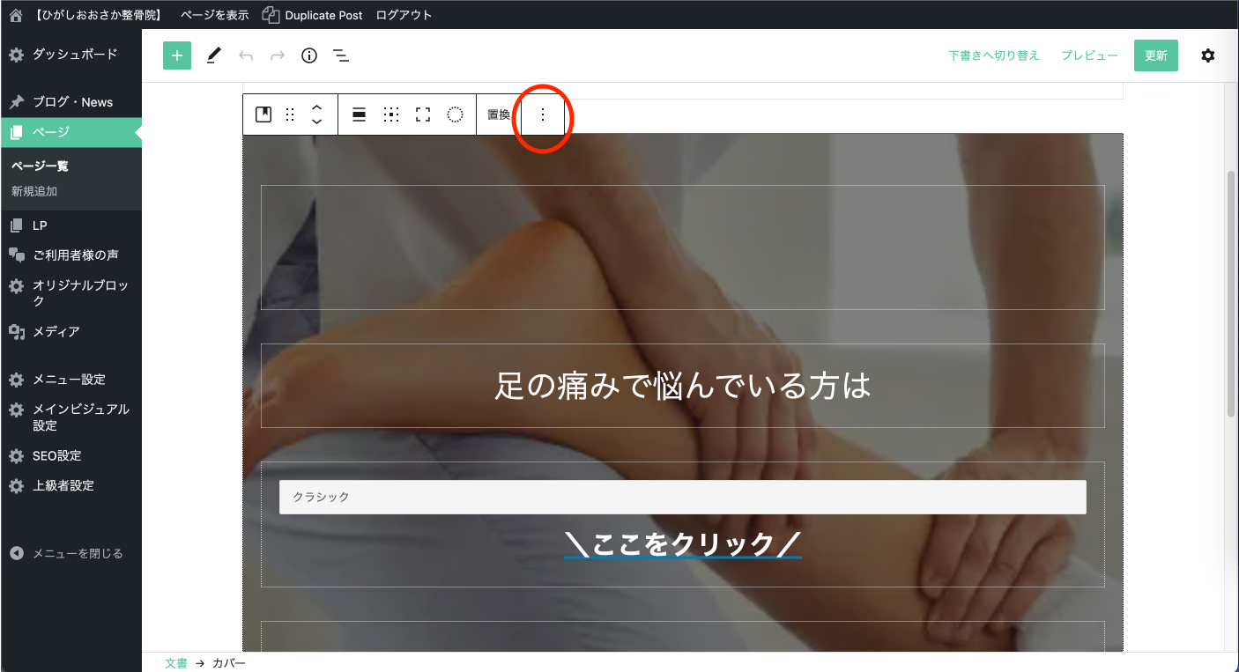This screenshot has height=672, width=1239.
Task: Click the green add block plus button
Action: (177, 55)
